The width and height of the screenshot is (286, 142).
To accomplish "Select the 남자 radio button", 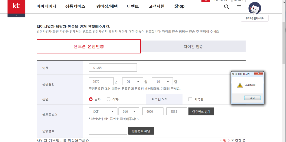I will (x=91, y=99).
